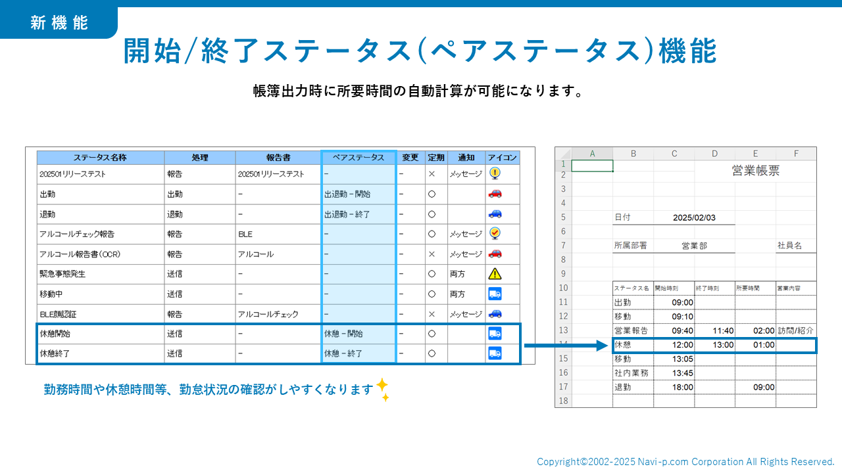Screen dimensions: 842x473
Task: Click the truck icon in 移動中 row
Action: pos(495,294)
